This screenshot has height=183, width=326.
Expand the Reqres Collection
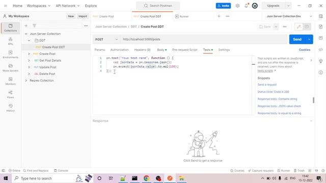click(26, 80)
